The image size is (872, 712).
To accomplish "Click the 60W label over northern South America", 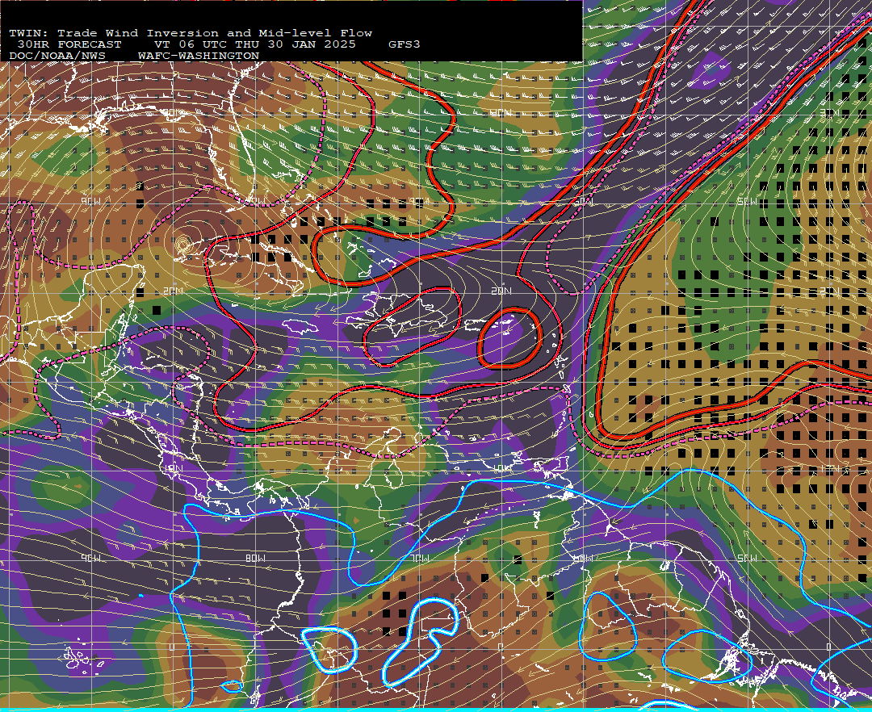I will pyautogui.click(x=584, y=558).
